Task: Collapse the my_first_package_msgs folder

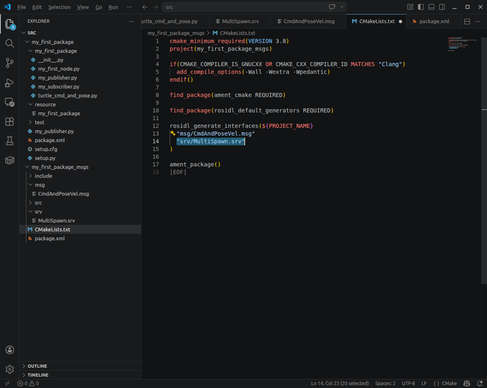Action: (27, 167)
